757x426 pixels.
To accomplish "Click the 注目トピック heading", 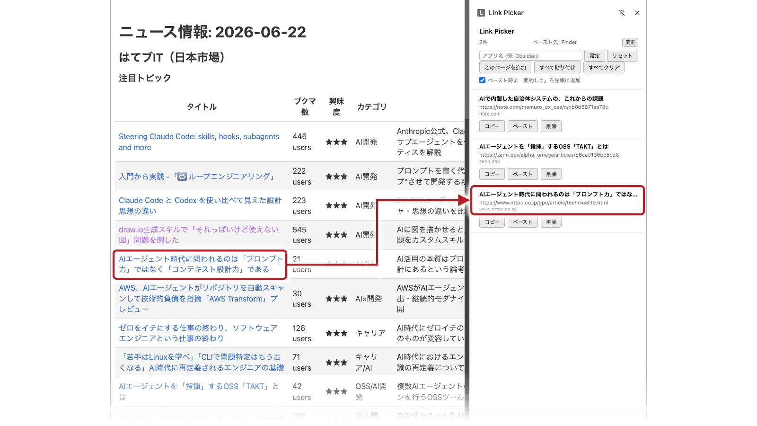I will (145, 78).
